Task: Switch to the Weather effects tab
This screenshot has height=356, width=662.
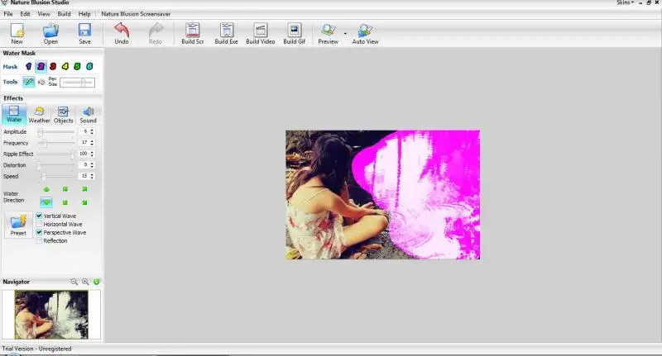Action: pyautogui.click(x=39, y=114)
